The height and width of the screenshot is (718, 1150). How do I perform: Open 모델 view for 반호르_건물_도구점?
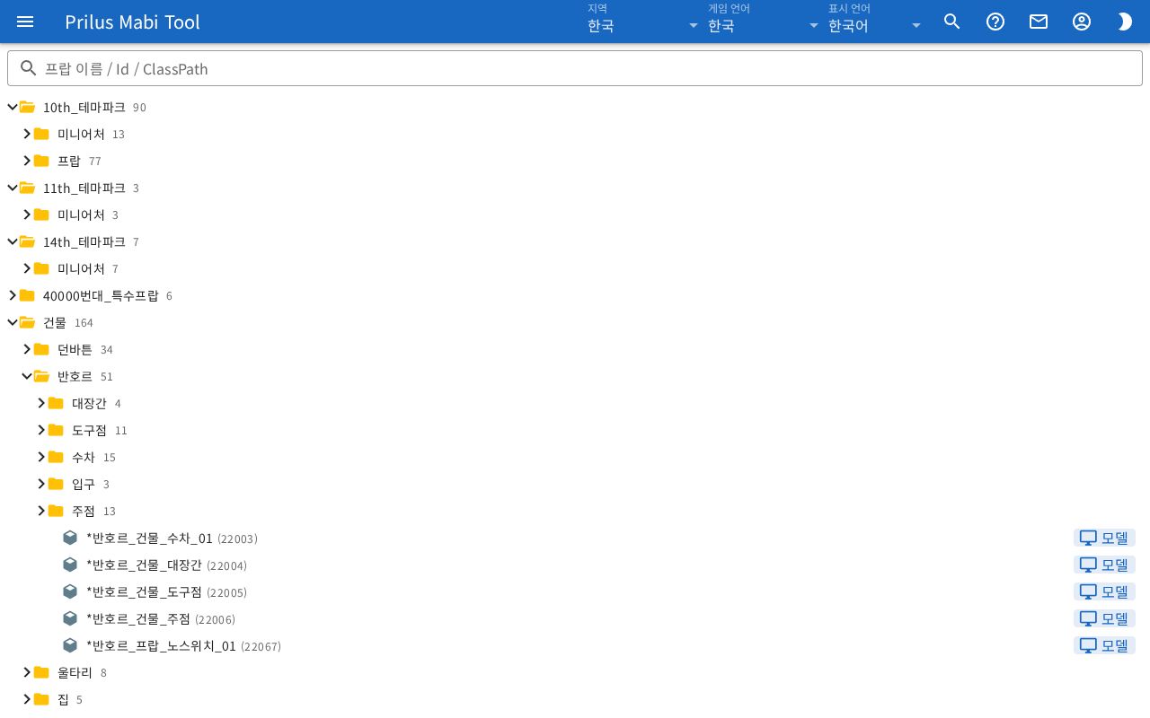coord(1104,591)
